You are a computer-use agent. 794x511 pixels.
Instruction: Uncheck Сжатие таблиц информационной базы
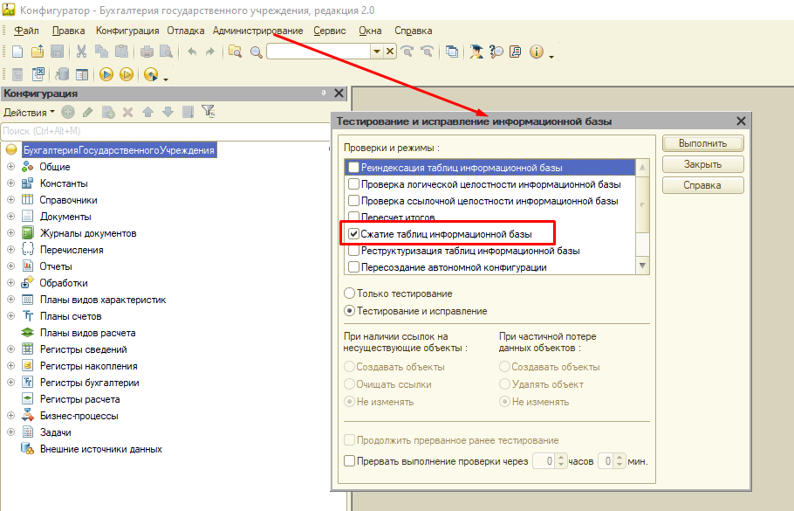coord(353,234)
